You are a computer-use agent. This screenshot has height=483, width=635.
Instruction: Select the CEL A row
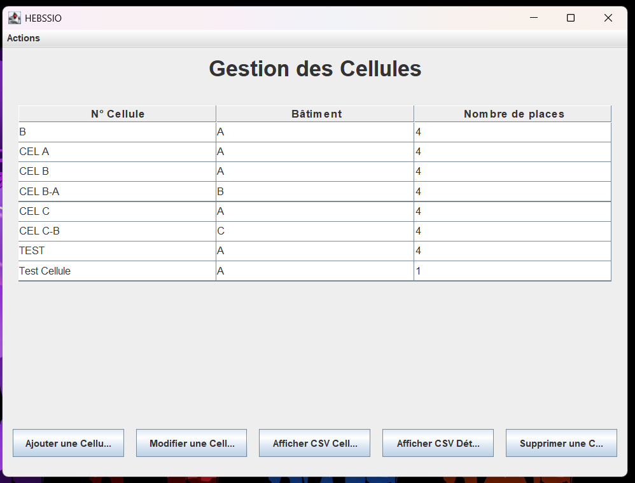coord(34,152)
